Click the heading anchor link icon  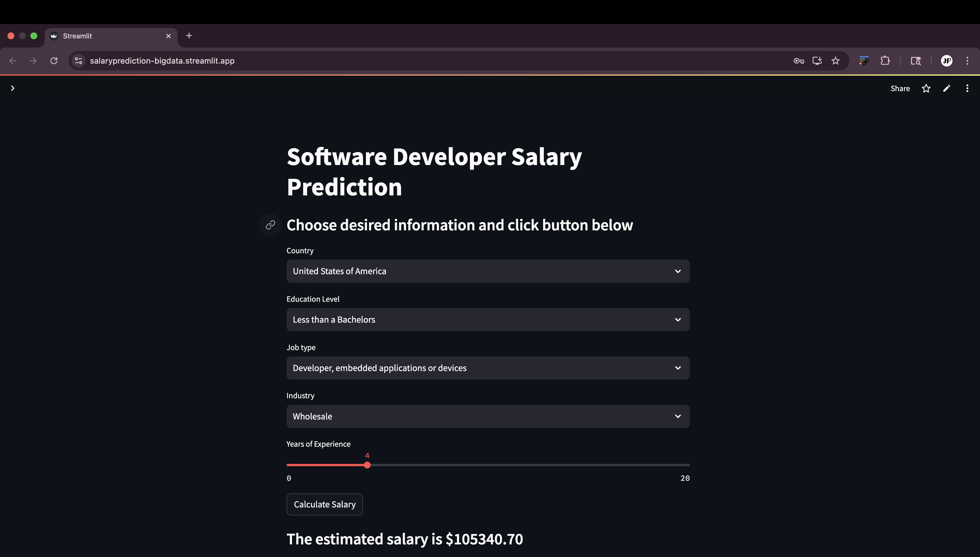(271, 225)
